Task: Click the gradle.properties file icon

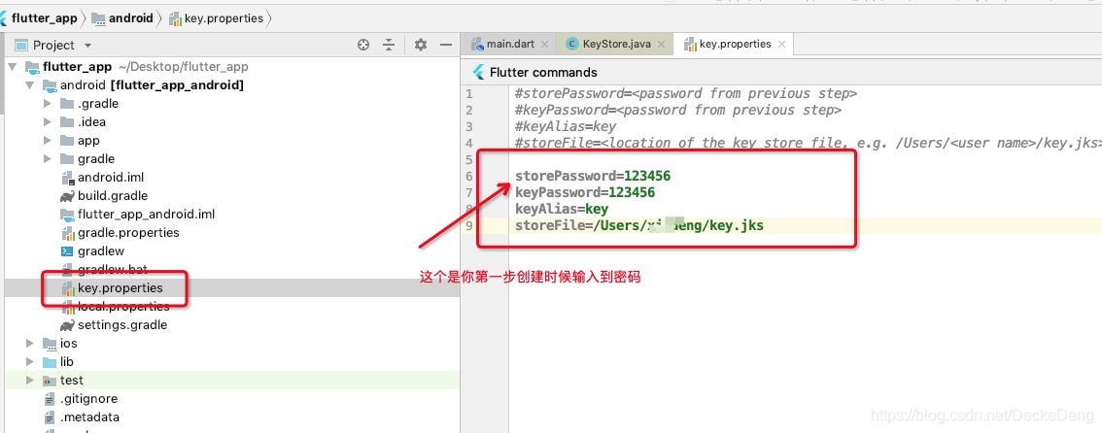Action: click(x=67, y=232)
